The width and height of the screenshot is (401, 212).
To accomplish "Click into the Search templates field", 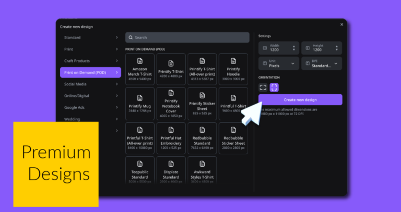I will tap(187, 38).
